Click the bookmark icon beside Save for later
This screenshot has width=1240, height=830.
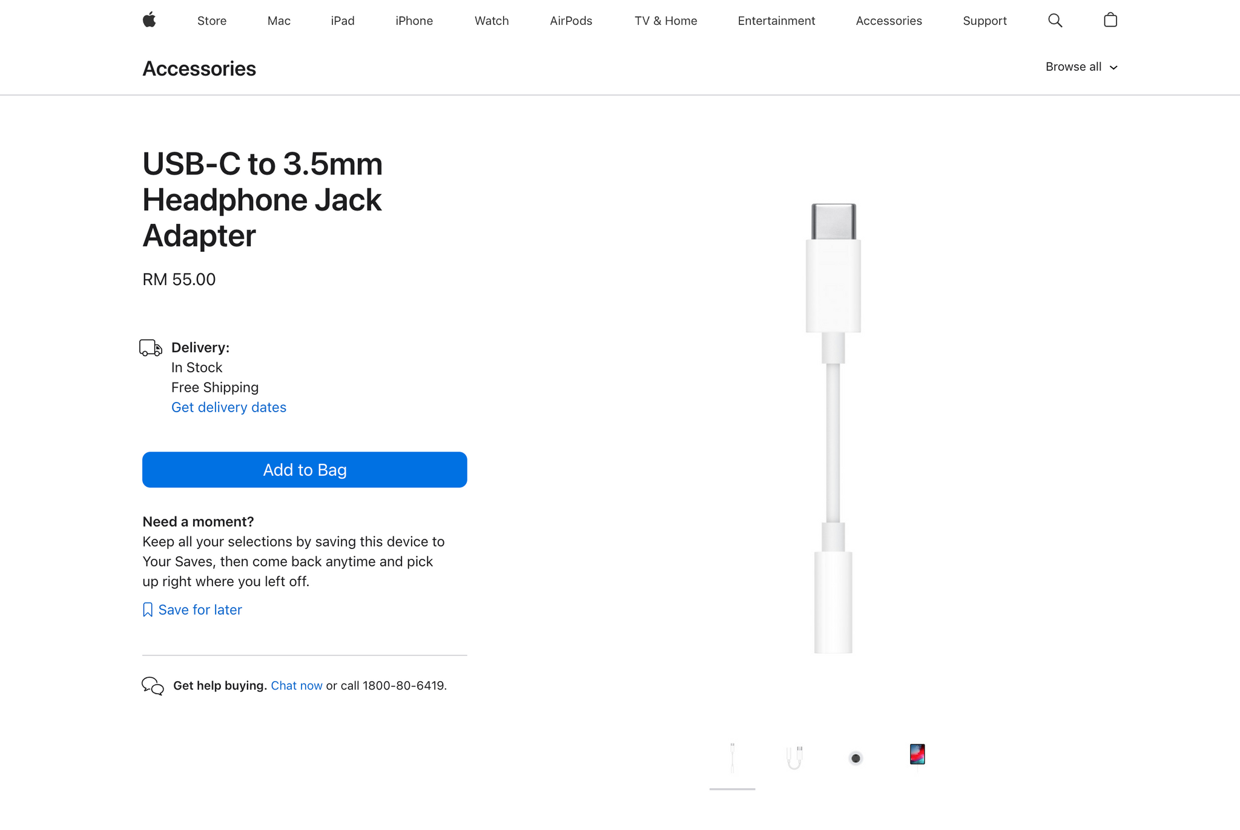(x=148, y=610)
